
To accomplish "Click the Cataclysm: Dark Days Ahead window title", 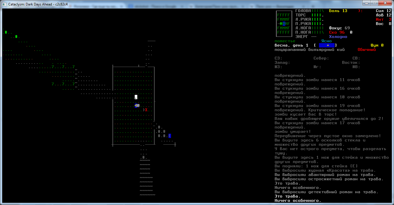I will coord(38,4).
